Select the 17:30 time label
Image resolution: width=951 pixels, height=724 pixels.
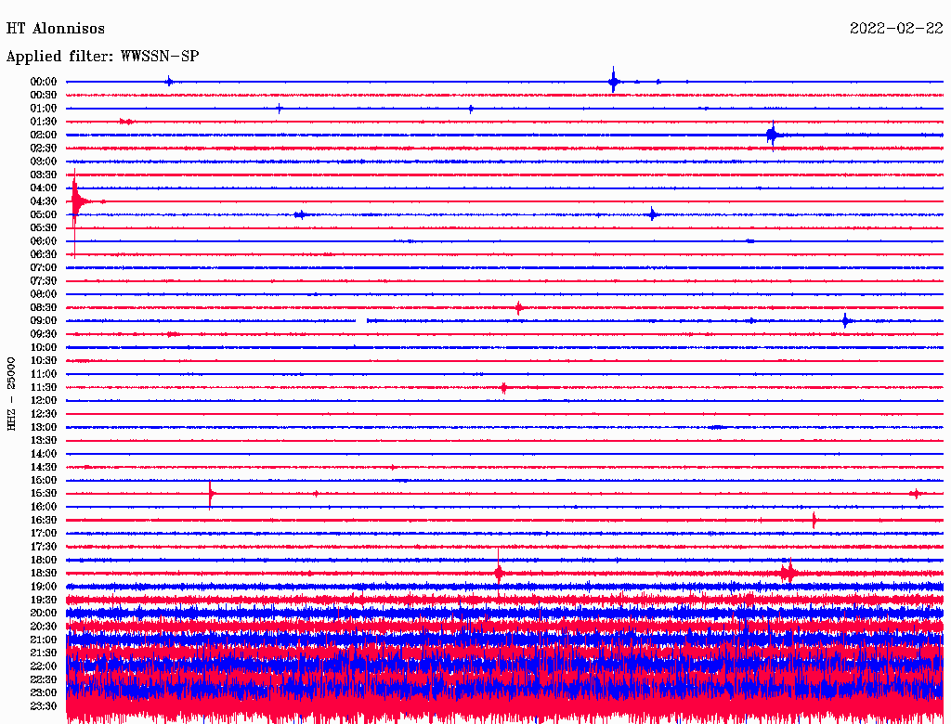tap(44, 547)
